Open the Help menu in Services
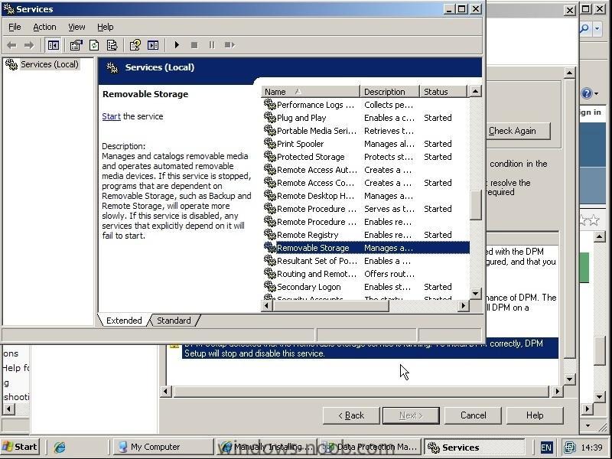 tap(106, 27)
